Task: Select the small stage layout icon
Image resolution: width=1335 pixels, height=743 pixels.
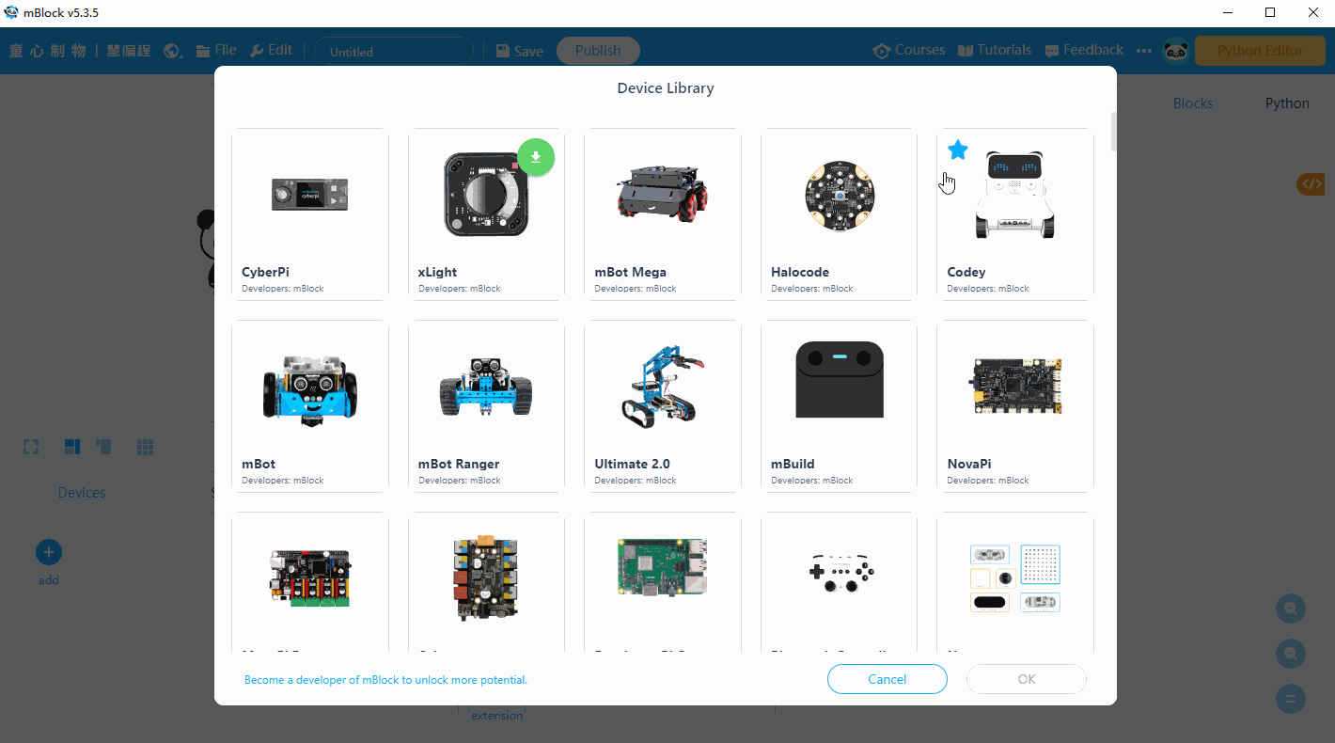Action: point(103,447)
